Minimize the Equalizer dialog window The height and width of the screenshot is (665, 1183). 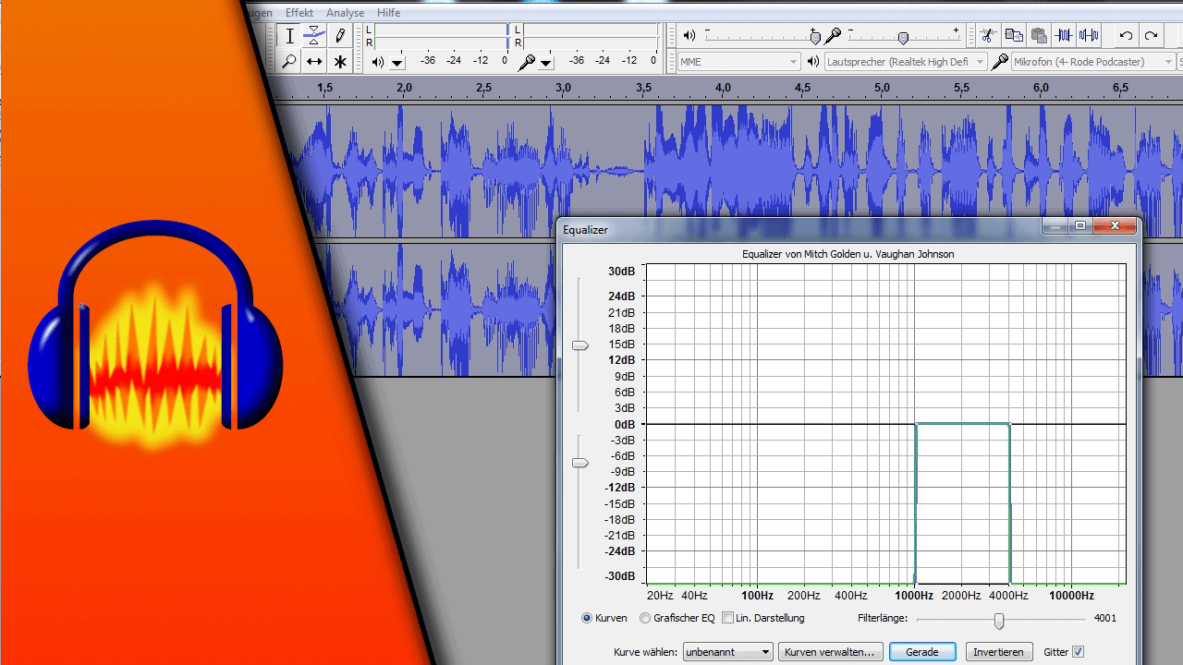1055,226
